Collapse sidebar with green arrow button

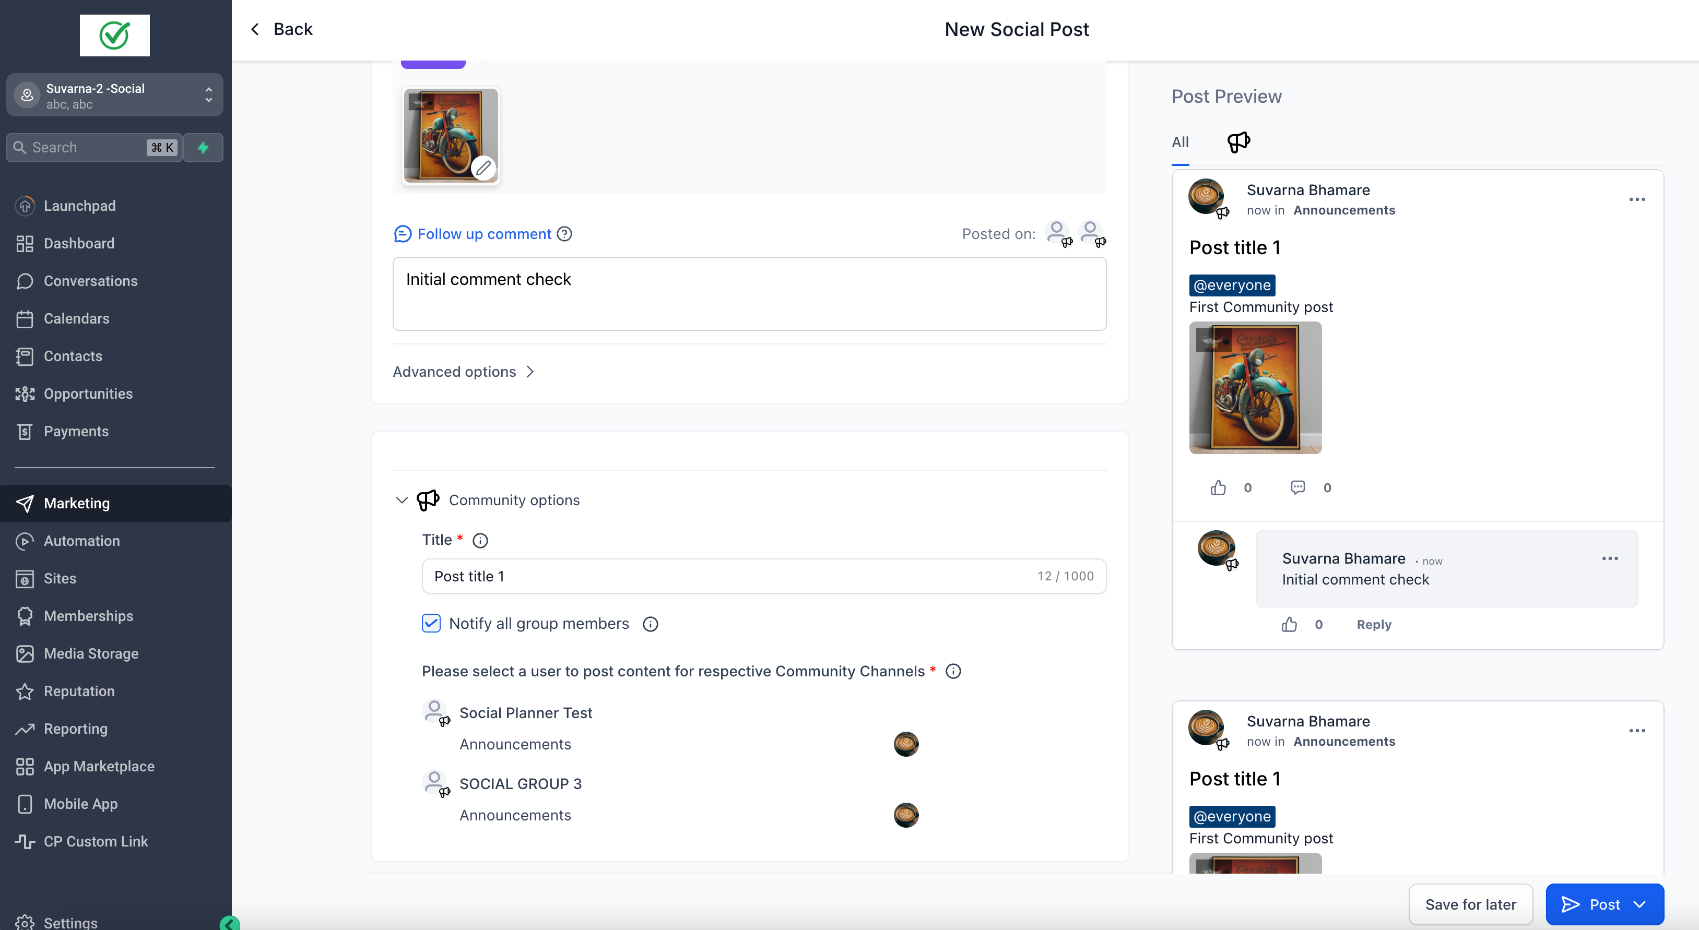(229, 923)
